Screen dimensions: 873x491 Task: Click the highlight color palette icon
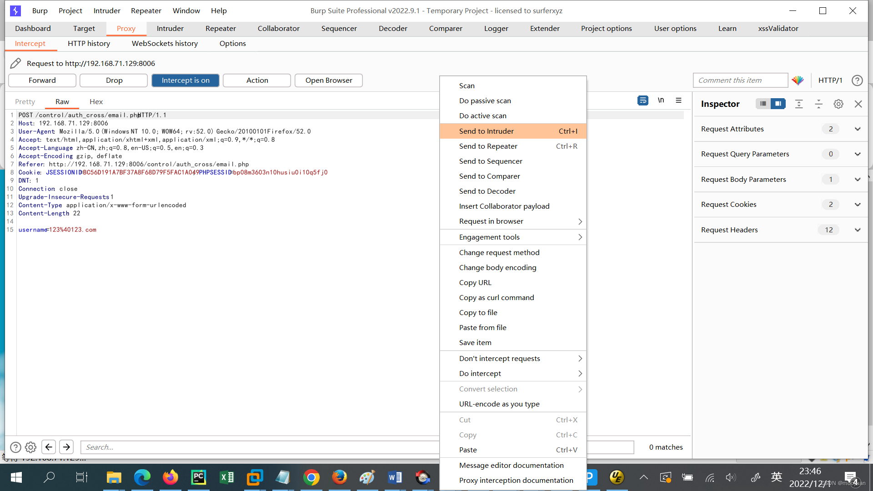point(798,80)
